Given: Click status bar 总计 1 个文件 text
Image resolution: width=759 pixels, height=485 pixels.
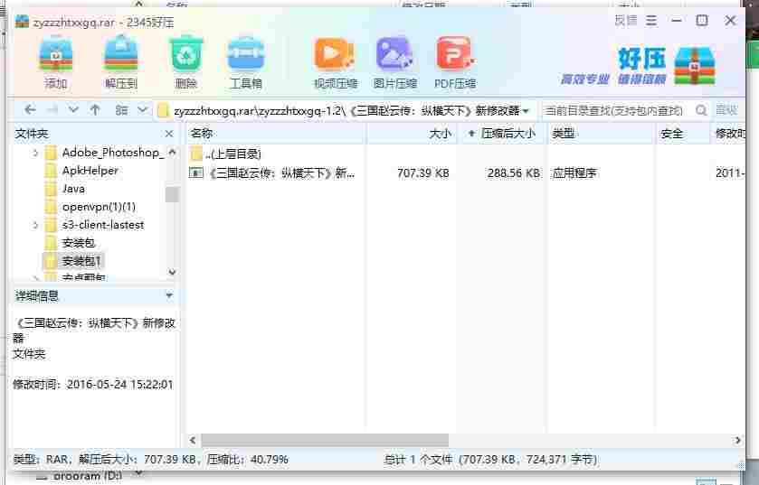Looking at the screenshot, I should click(418, 460).
